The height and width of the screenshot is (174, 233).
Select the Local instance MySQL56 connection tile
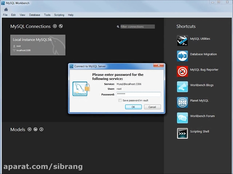click(38, 45)
